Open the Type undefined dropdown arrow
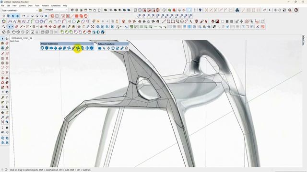307x172 pixels. click(x=37, y=11)
